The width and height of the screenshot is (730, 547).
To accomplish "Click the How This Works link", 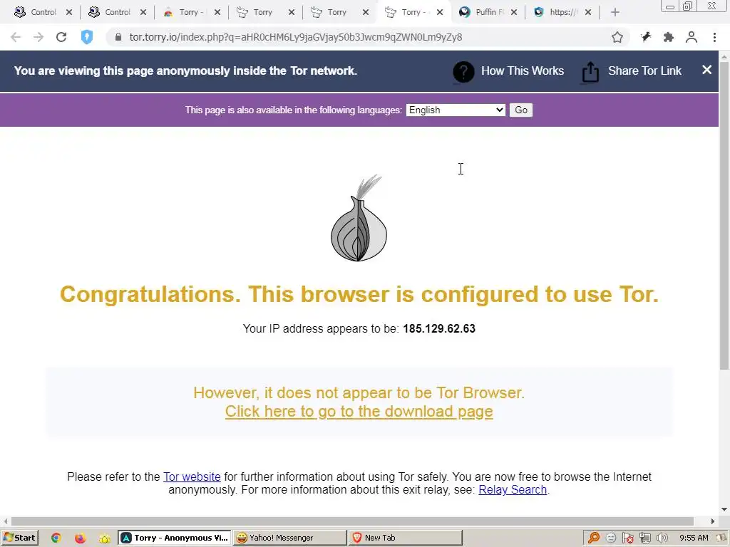I will (x=523, y=71).
